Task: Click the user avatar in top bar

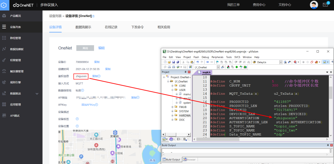Action: point(314,5)
